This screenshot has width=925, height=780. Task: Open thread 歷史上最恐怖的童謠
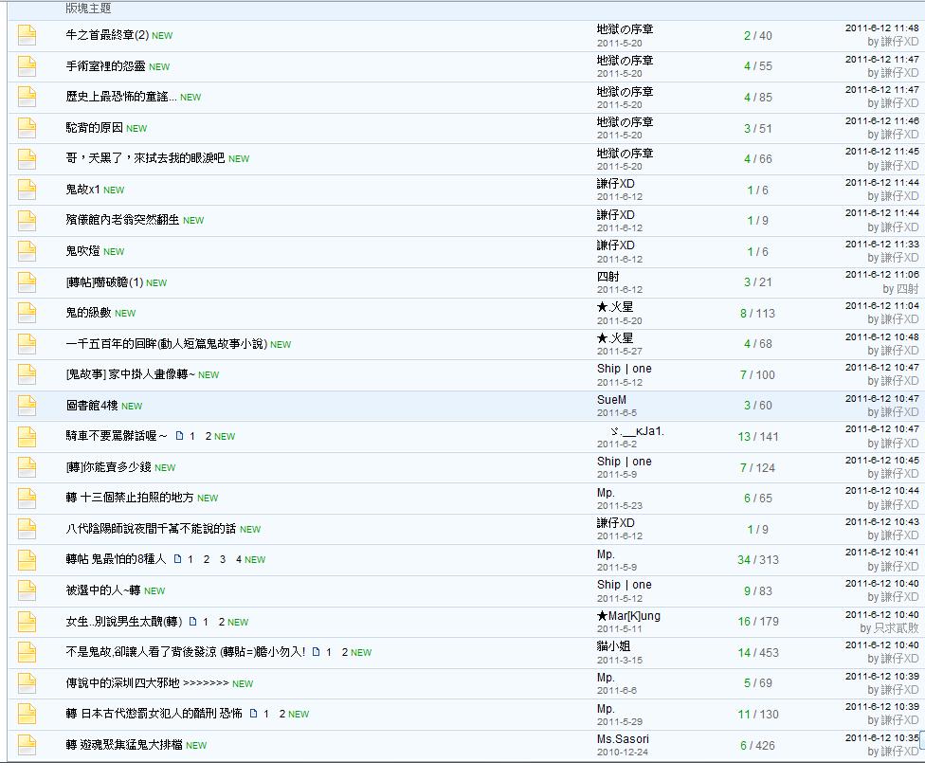(120, 98)
